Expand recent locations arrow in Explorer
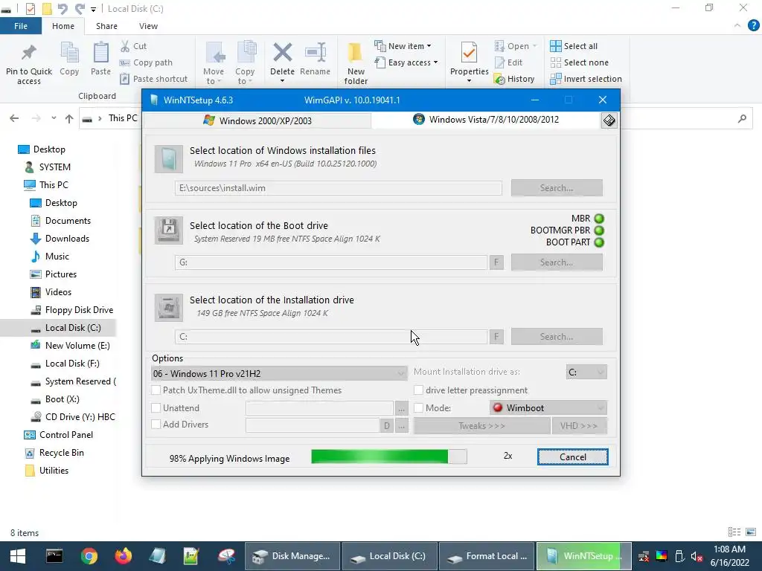 tap(54, 118)
